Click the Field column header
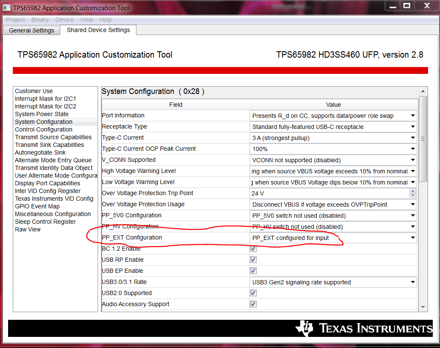 click(176, 105)
